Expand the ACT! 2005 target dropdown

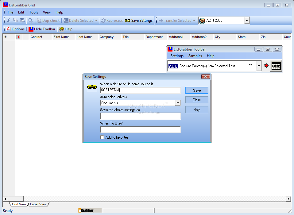pyautogui.click(x=247, y=21)
